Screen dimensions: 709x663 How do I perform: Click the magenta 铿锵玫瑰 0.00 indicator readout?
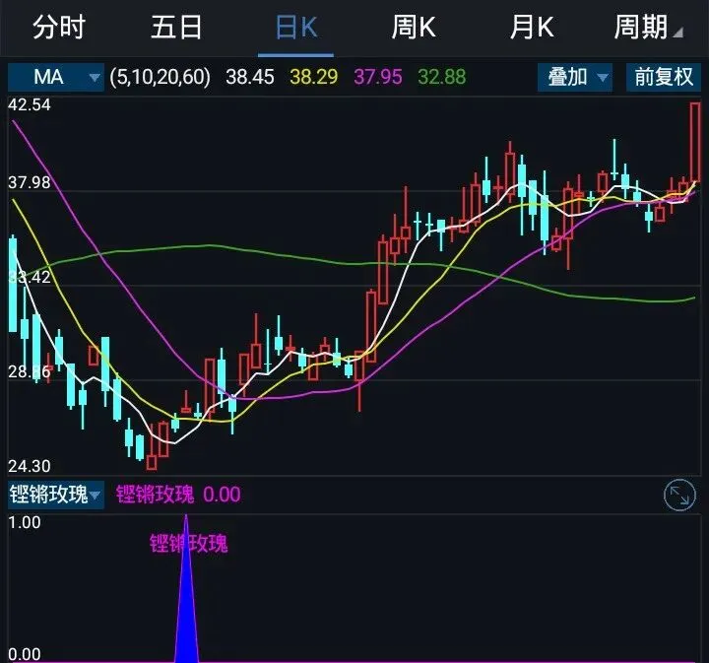[178, 495]
